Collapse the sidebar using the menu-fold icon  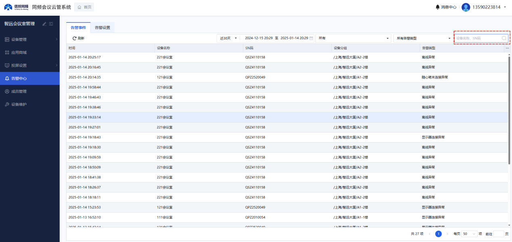(51, 24)
